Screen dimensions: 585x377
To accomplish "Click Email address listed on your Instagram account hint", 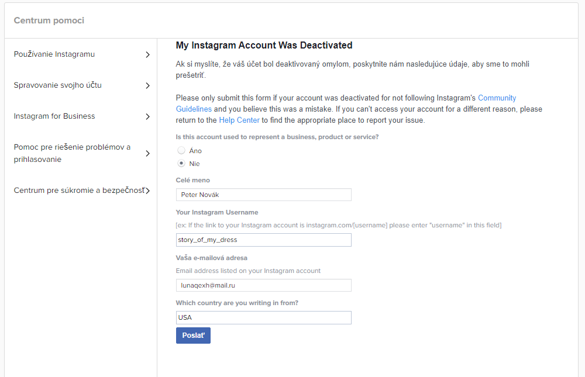I will point(248,271).
